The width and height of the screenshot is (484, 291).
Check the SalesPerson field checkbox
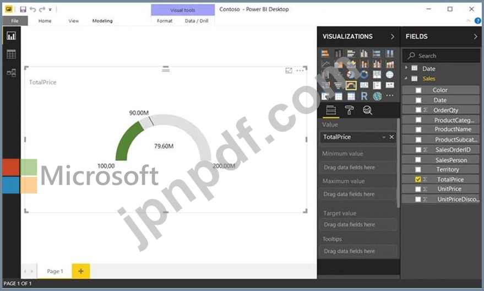418,160
